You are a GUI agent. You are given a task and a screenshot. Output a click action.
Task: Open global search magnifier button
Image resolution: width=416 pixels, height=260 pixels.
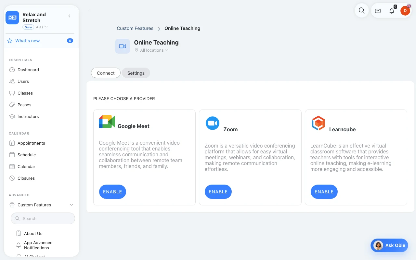(362, 11)
